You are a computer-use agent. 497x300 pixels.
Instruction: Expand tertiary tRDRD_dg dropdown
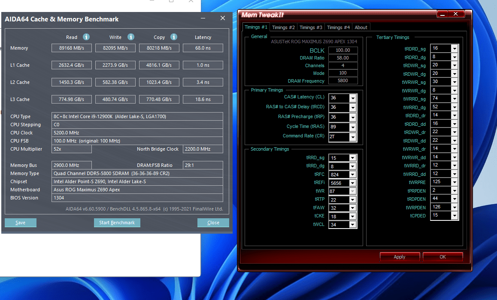coord(455,57)
